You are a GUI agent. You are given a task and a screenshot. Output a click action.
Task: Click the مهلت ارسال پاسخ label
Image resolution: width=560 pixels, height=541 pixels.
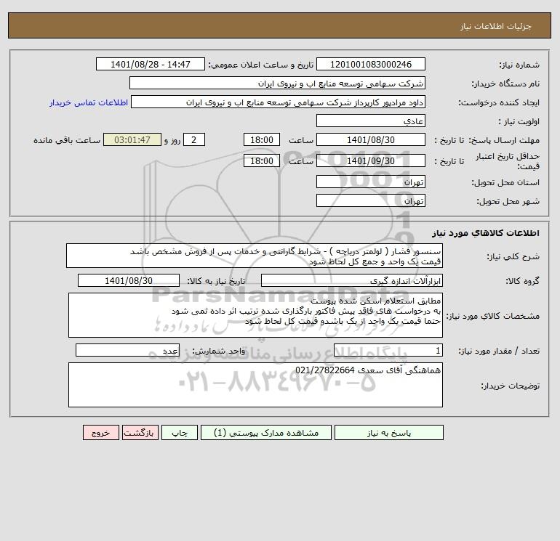(503, 140)
